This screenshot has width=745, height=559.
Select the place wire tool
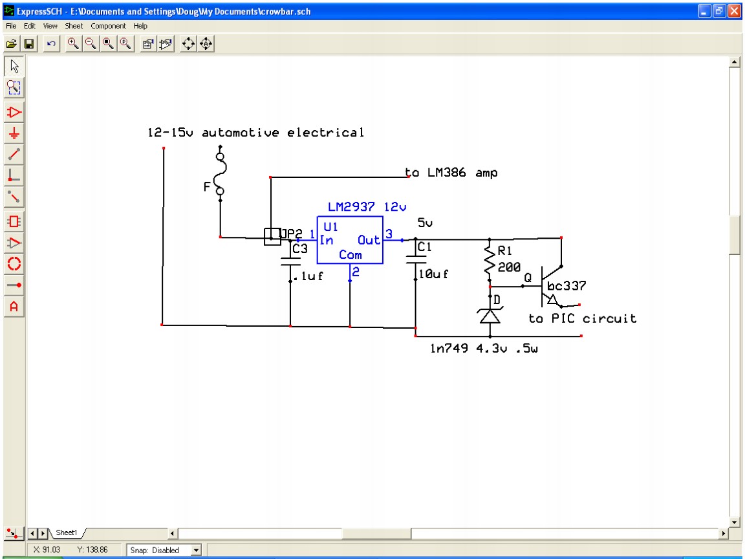click(14, 155)
